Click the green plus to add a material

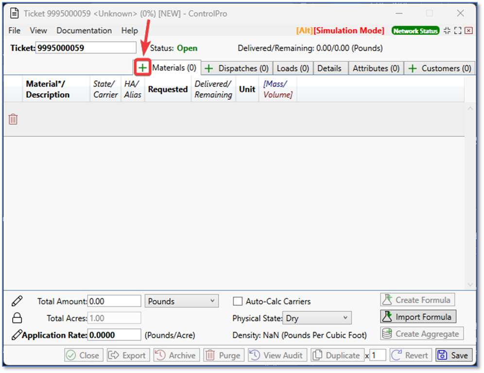[x=142, y=68]
